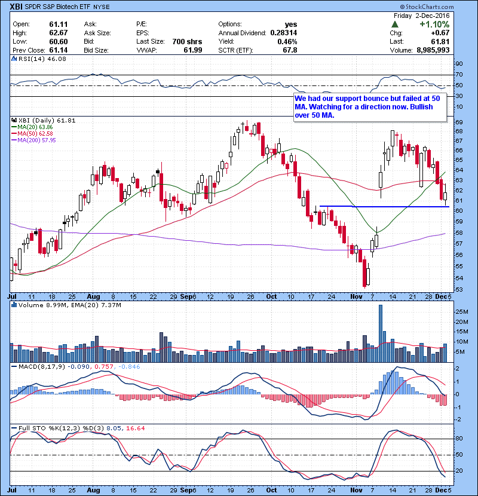Click the Nov label on price chart axis

(x=356, y=297)
